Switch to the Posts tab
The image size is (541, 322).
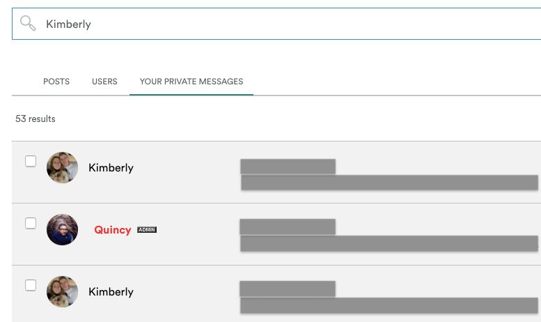[56, 82]
